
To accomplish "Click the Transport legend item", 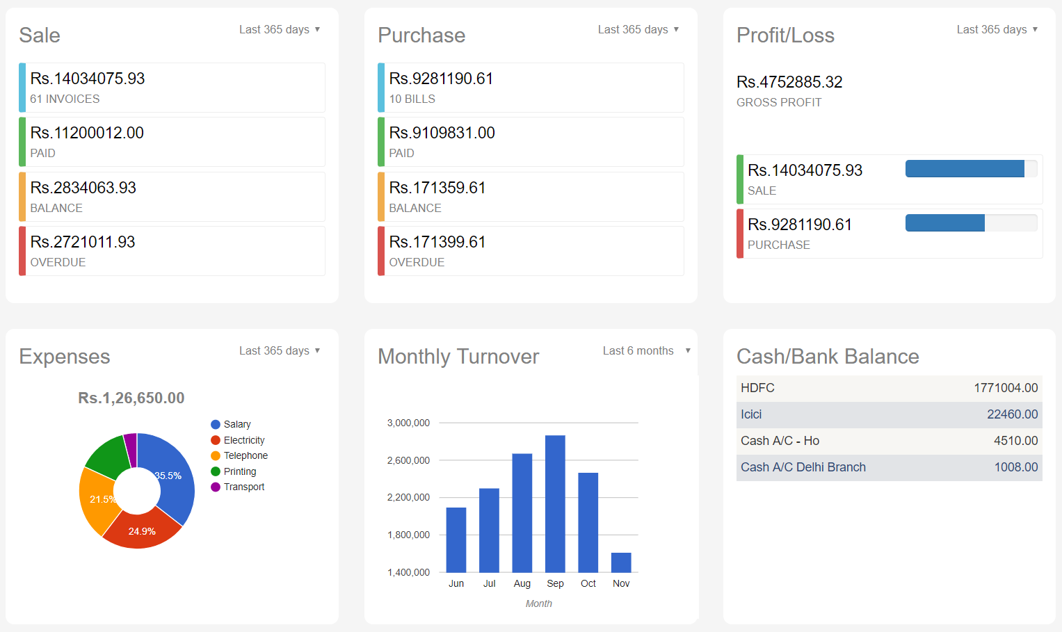I will click(243, 487).
